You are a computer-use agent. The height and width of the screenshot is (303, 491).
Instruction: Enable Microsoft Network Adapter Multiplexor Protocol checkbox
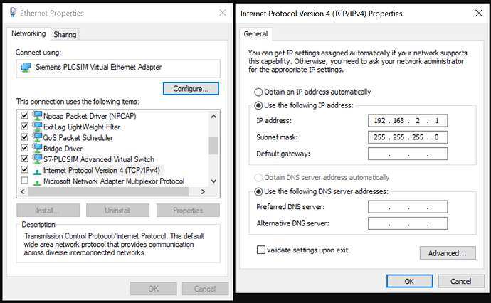tap(25, 181)
